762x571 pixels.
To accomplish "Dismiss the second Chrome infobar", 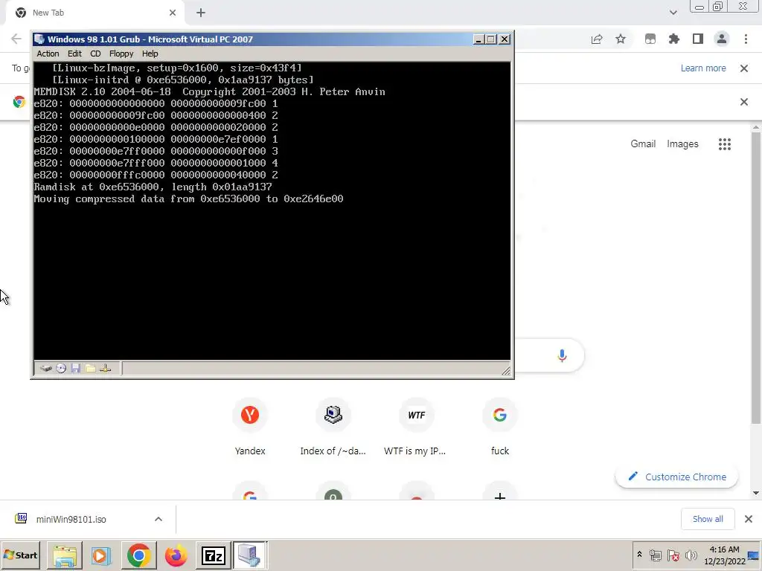I will point(744,101).
